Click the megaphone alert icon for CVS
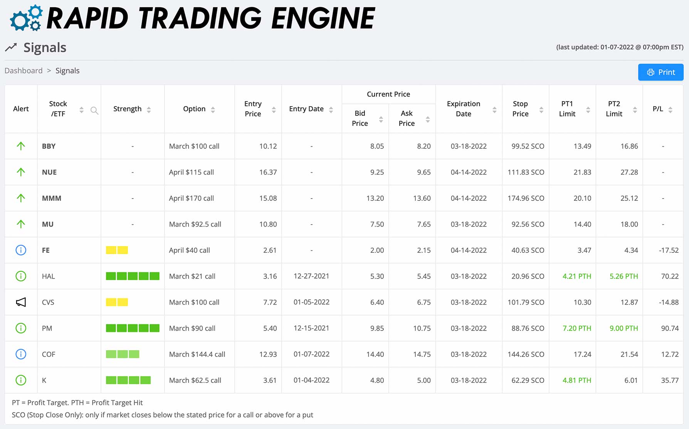689x429 pixels. pos(21,302)
